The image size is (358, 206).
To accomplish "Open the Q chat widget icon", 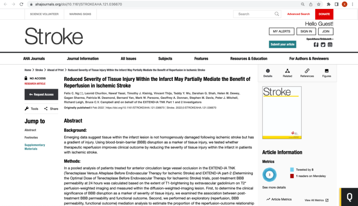I will pyautogui.click(x=349, y=197).
